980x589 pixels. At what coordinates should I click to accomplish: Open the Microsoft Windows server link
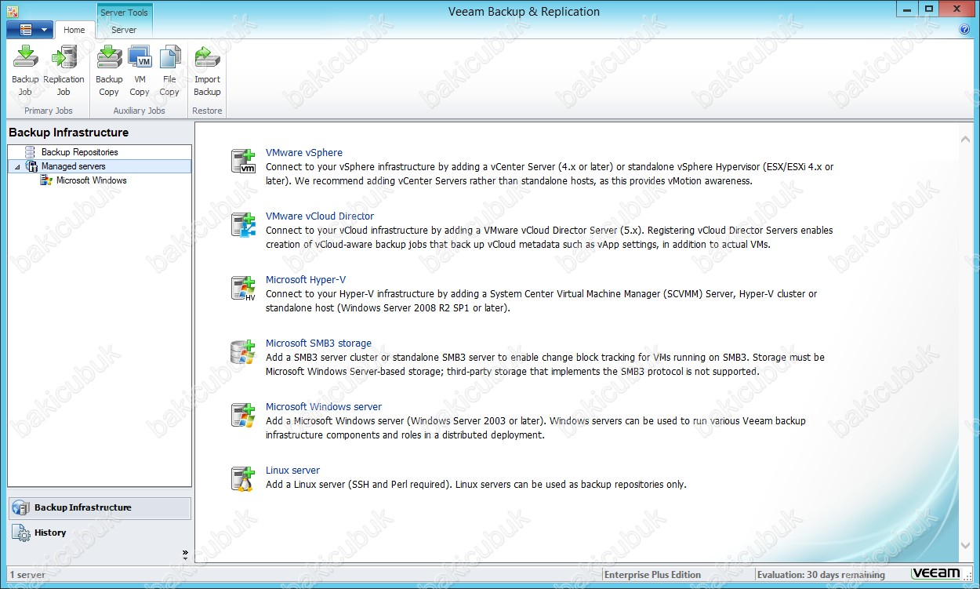pos(324,407)
